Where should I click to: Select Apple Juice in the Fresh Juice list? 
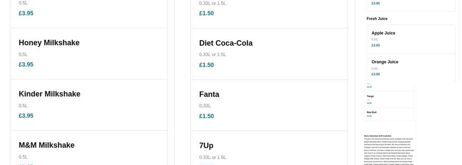[383, 33]
